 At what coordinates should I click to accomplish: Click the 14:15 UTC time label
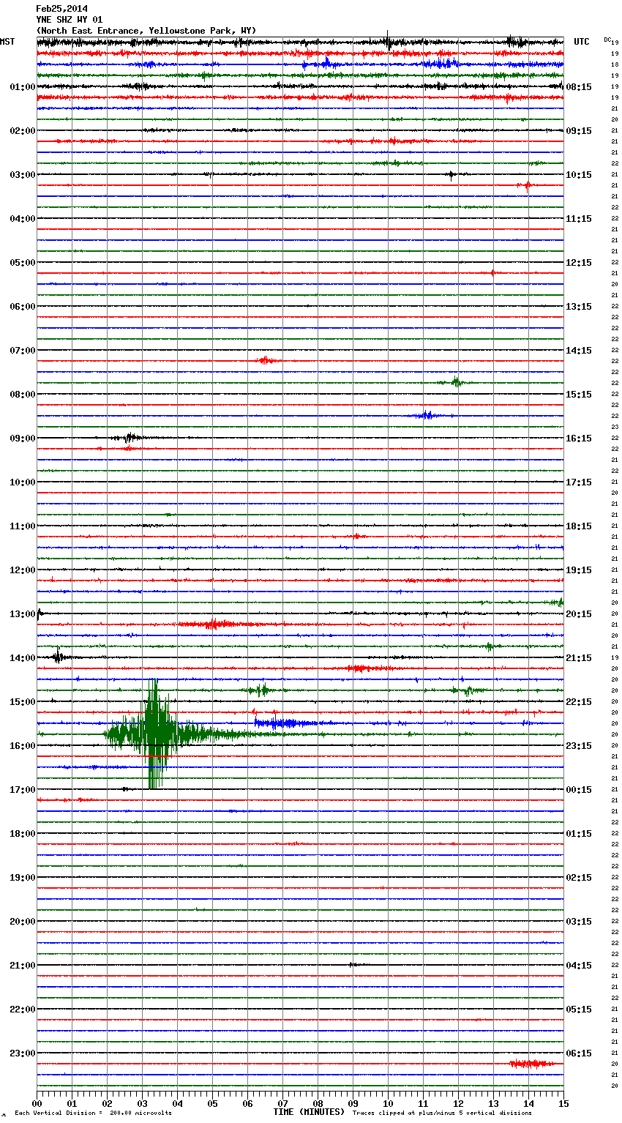point(579,351)
